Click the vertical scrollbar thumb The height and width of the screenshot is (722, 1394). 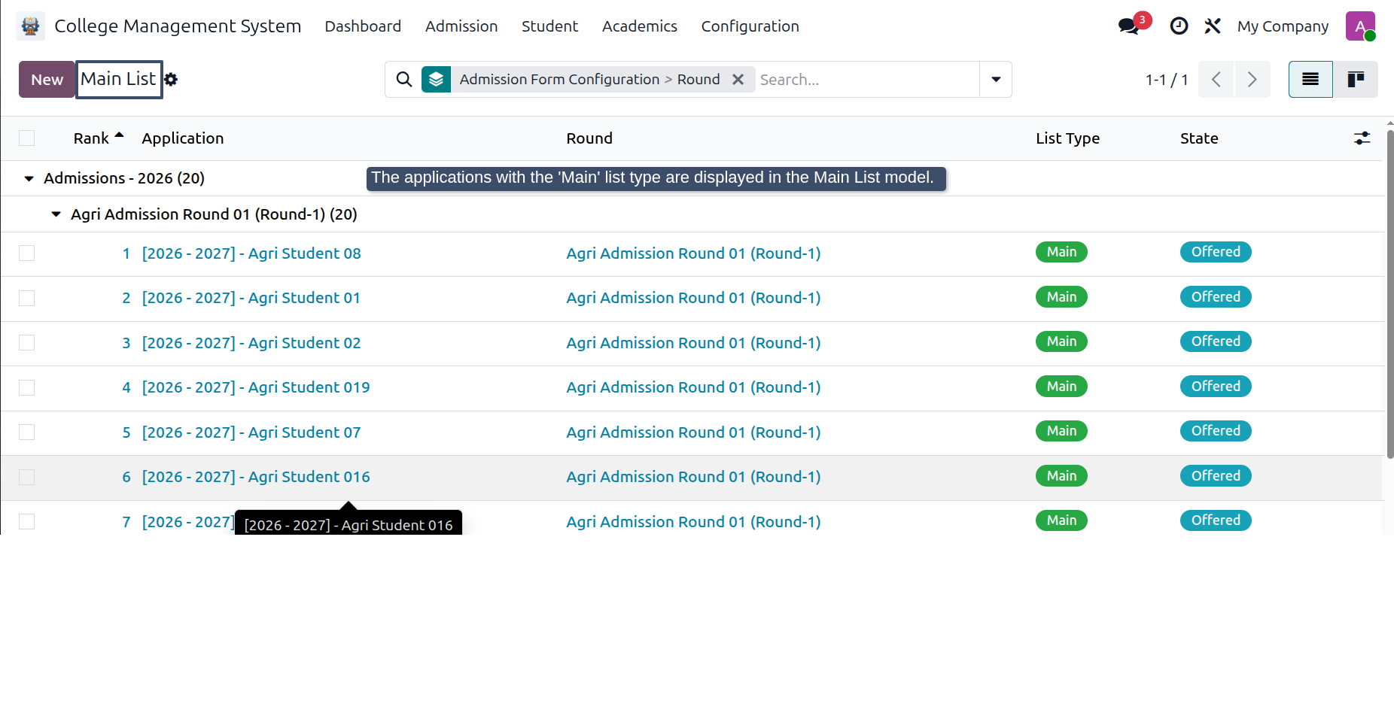point(1390,293)
